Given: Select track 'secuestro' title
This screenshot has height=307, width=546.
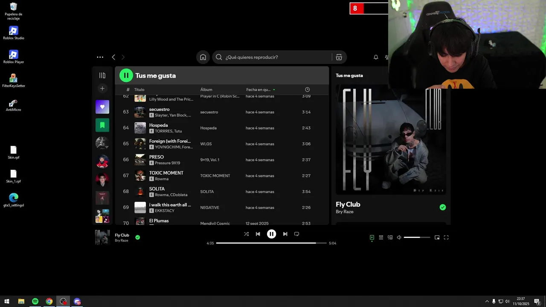Looking at the screenshot, I should click(x=159, y=109).
